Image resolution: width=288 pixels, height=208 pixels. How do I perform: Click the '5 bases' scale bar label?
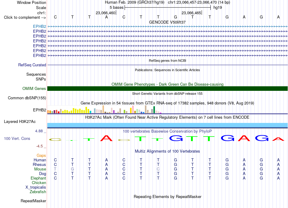[117, 8]
